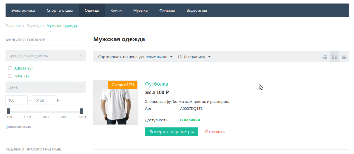Open the Электроника menu section
354x154 pixels.
pos(23,11)
